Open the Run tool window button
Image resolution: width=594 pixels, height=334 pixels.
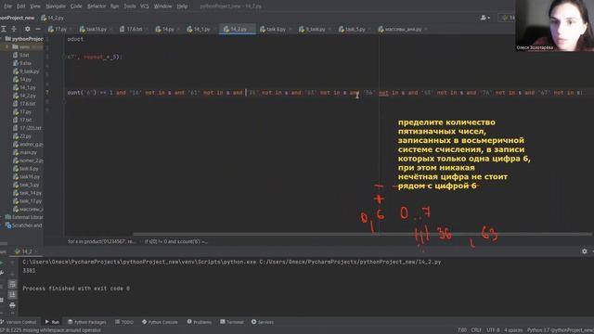tap(52, 322)
